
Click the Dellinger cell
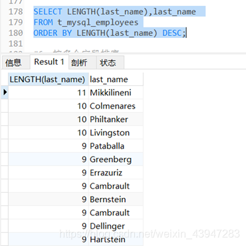pos(116,226)
